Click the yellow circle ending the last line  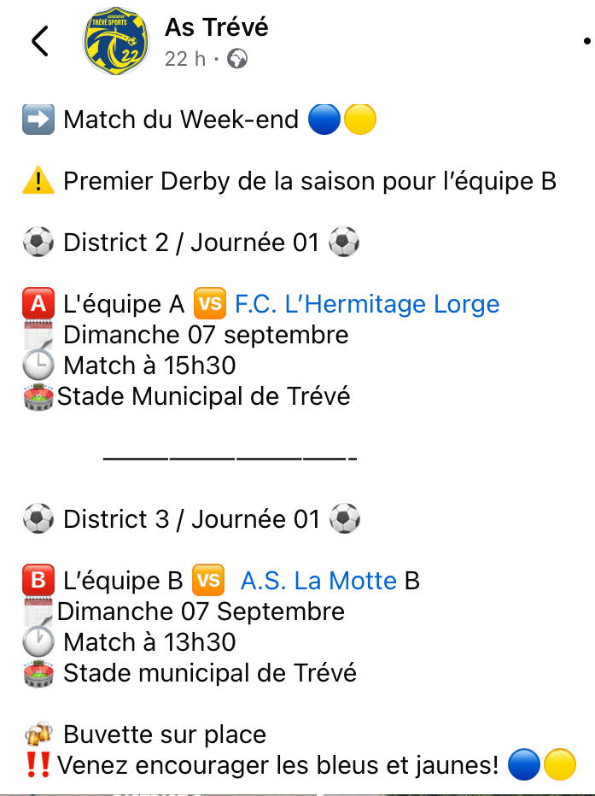click(560, 765)
